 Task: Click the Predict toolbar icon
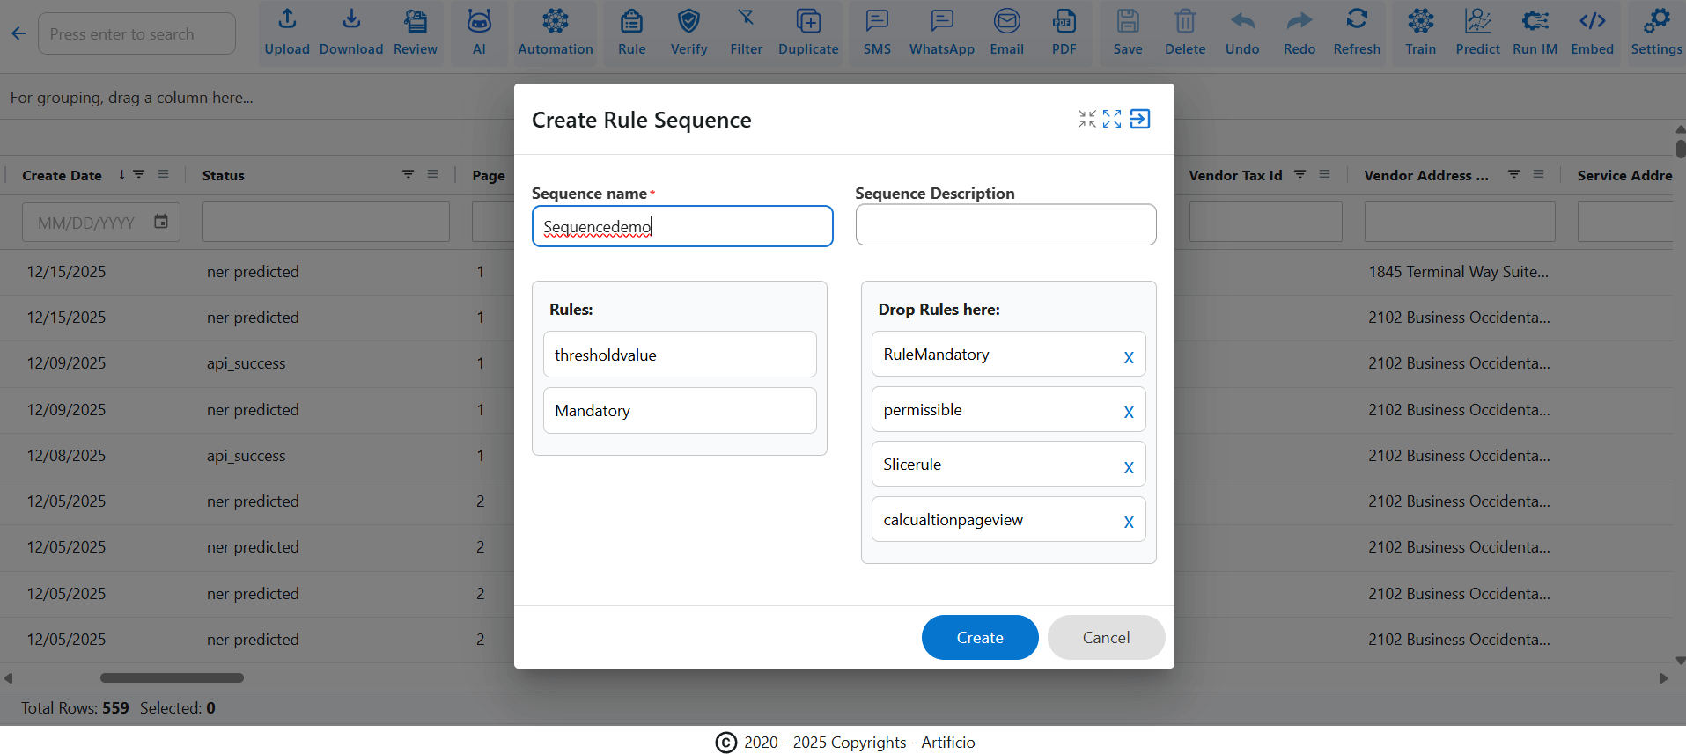coord(1477,20)
